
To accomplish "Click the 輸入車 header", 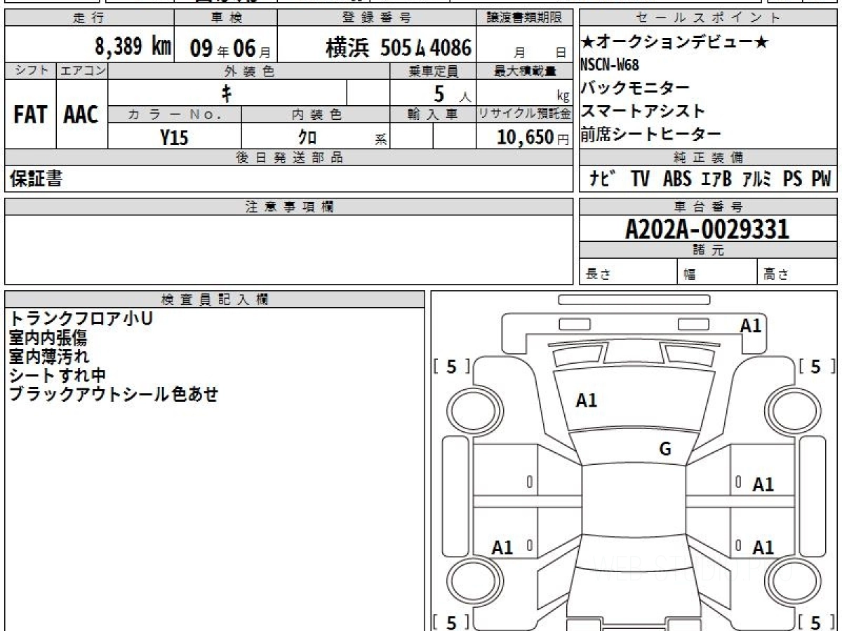I will [x=434, y=115].
